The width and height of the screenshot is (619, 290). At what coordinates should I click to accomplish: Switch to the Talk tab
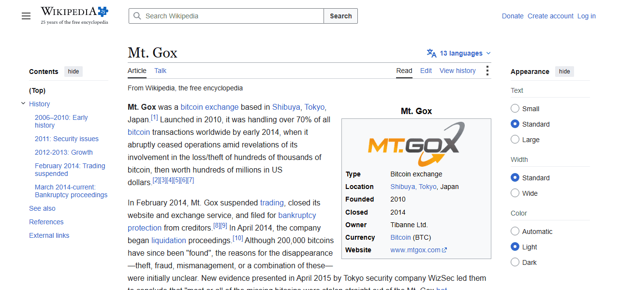click(x=160, y=71)
